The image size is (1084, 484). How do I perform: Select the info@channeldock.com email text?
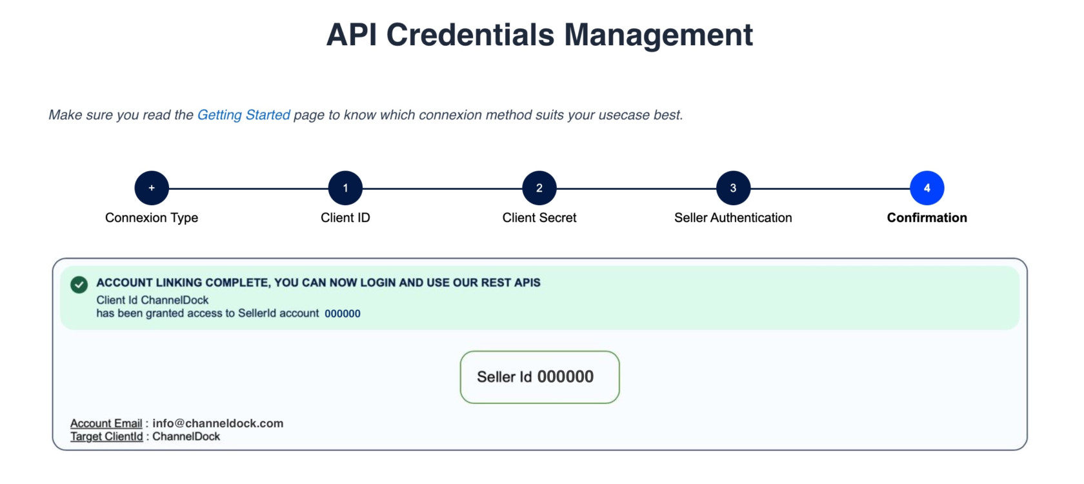coord(218,423)
